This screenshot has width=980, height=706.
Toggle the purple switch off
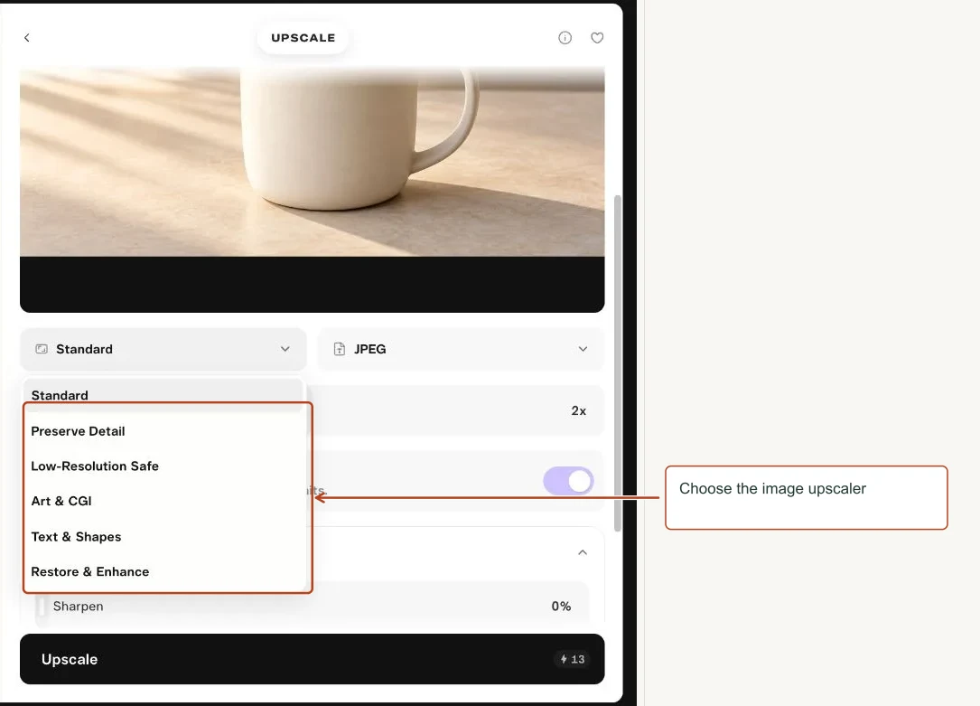click(x=568, y=481)
